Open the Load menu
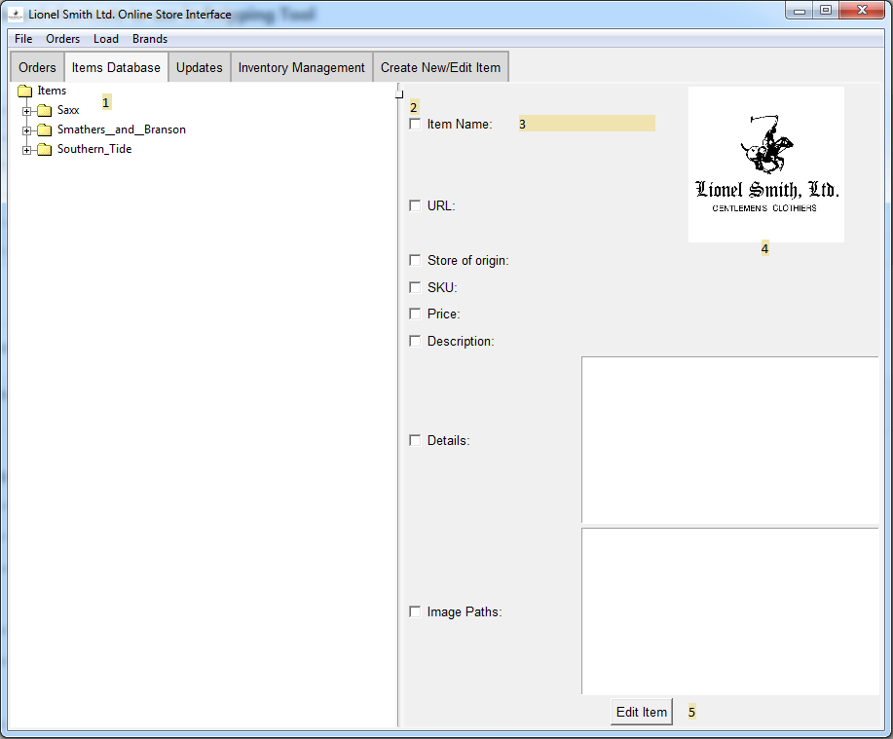 tap(106, 39)
